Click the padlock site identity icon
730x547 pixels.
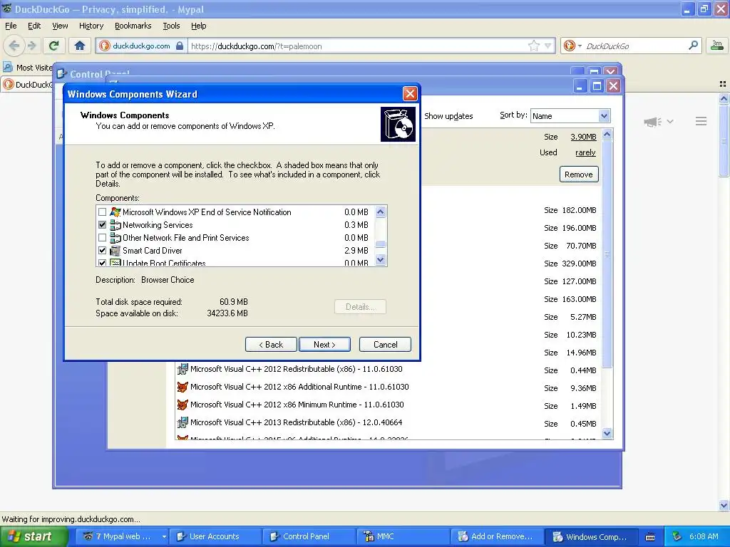coord(180,46)
